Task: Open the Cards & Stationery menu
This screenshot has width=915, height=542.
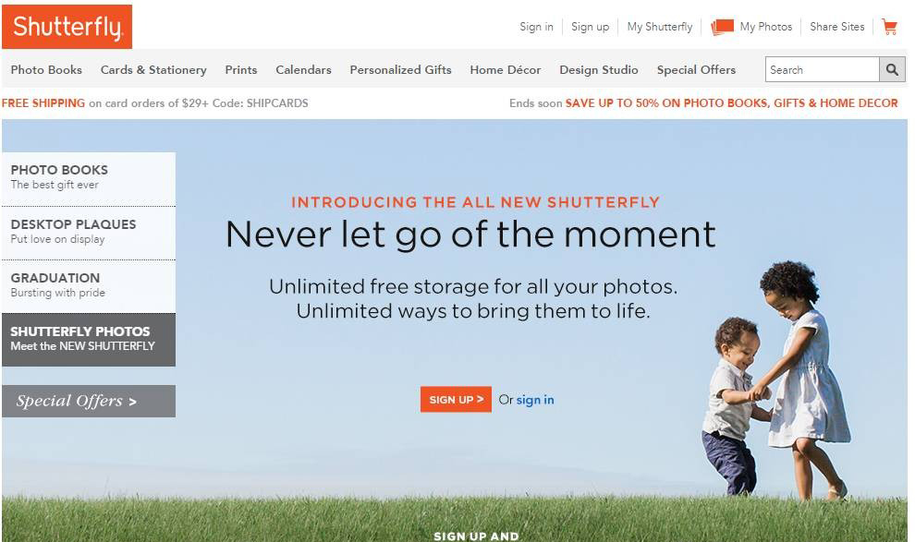Action: tap(153, 70)
